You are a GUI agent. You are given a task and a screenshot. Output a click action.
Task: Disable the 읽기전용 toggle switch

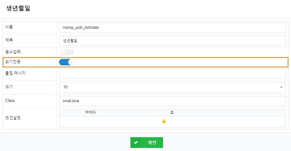(x=66, y=62)
